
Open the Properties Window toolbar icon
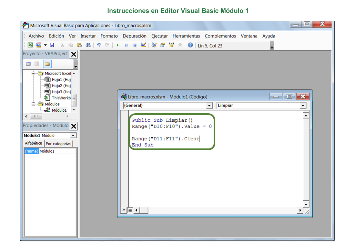coord(163,45)
